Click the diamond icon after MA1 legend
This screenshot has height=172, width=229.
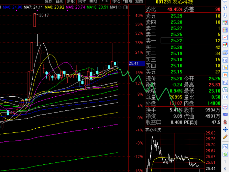120,7
